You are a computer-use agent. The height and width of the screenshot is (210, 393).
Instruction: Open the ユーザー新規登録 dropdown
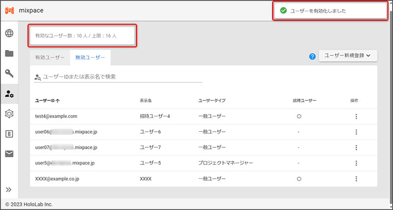(x=348, y=56)
